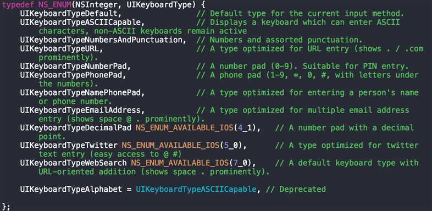Screen dimensions: 432x211
Task: Click UIKeyboardTypeDecimalPad enum case
Action: click(x=76, y=128)
